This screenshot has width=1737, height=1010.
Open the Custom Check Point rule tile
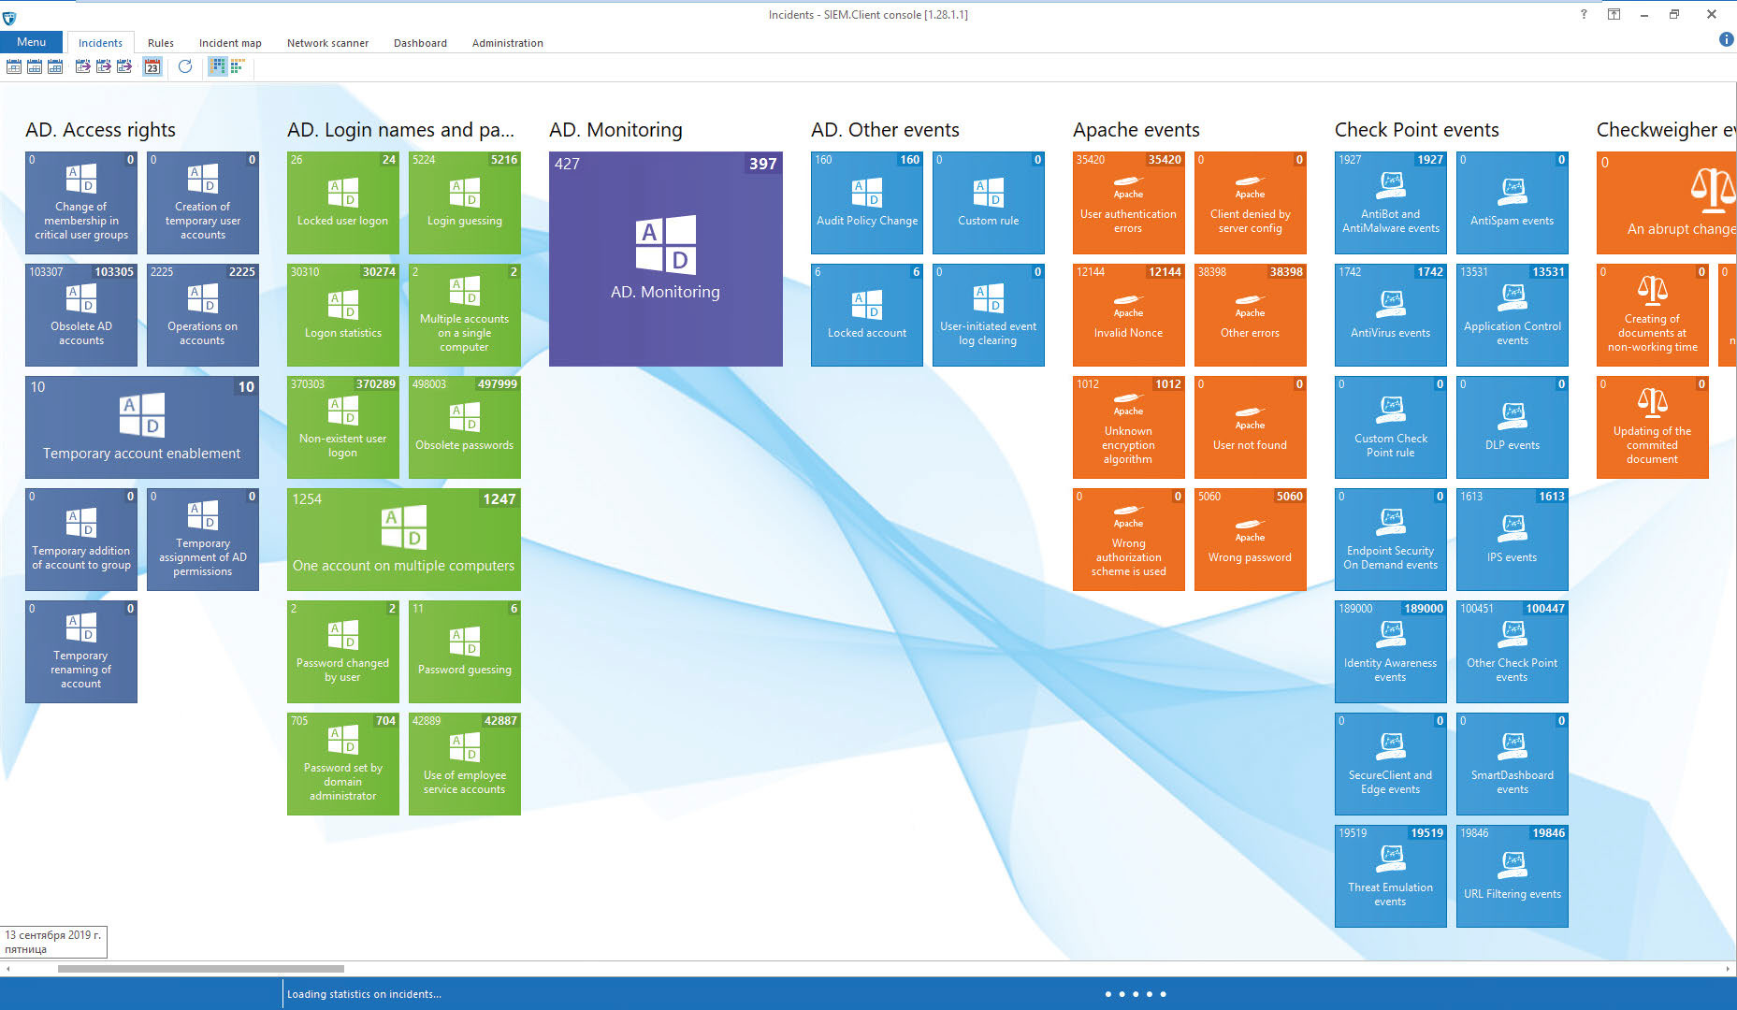pyautogui.click(x=1391, y=427)
